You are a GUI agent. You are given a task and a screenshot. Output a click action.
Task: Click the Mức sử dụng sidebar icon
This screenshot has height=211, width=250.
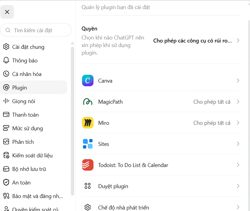pyautogui.click(x=6, y=128)
